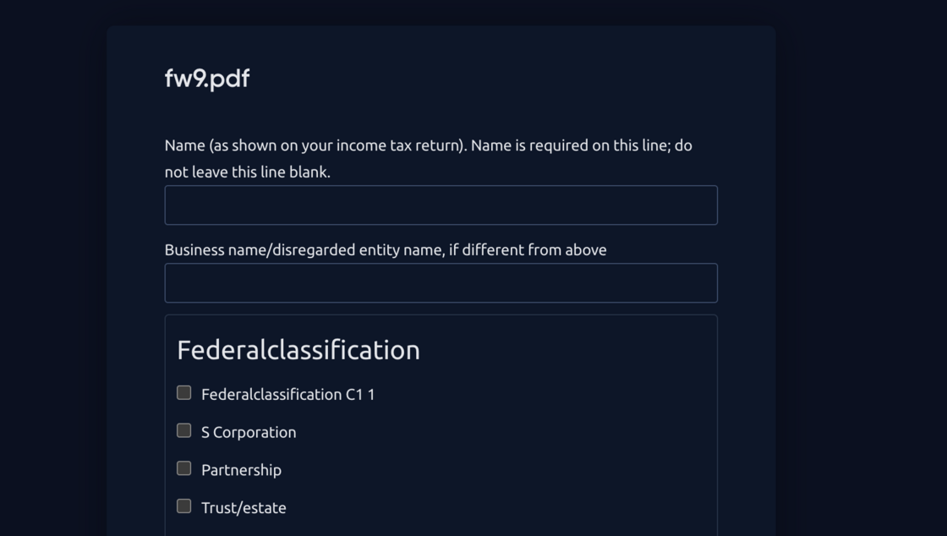Click the word 'Name' starting the first label
The height and width of the screenshot is (536, 947).
[x=184, y=145]
